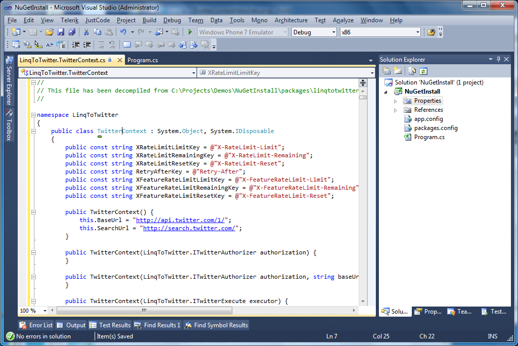Open the Error List tab
This screenshot has height=346, width=518.
click(36, 325)
